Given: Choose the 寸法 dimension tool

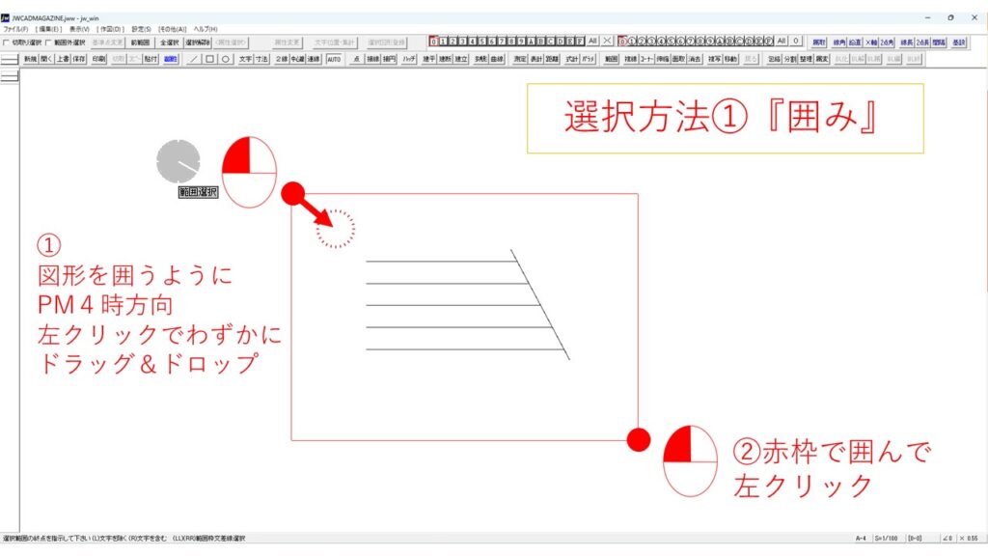Looking at the screenshot, I should tap(261, 59).
